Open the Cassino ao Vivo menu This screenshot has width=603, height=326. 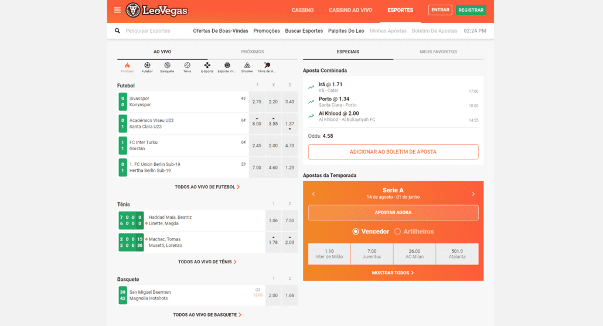pyautogui.click(x=350, y=11)
